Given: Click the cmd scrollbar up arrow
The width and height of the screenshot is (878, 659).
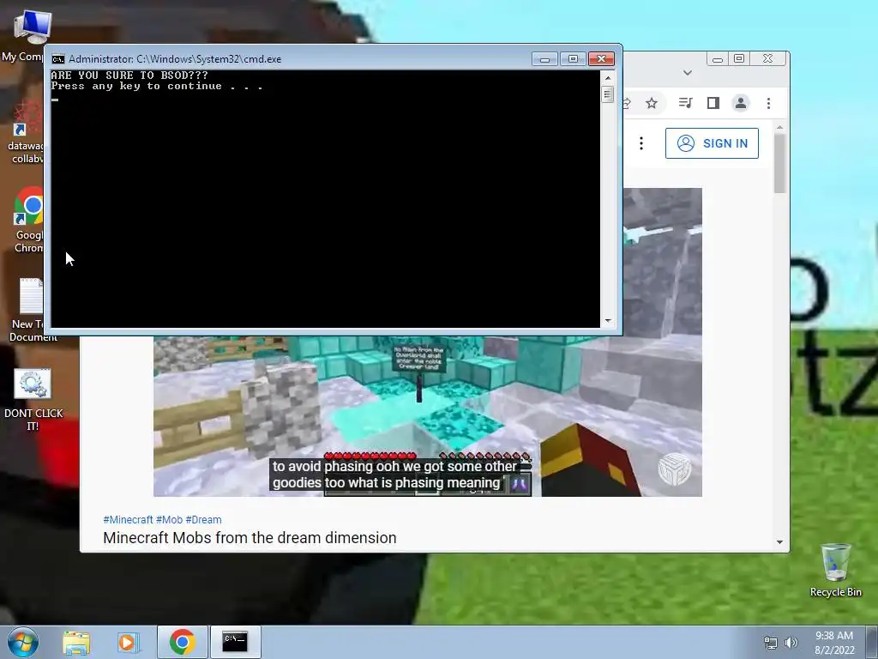Looking at the screenshot, I should tap(608, 76).
